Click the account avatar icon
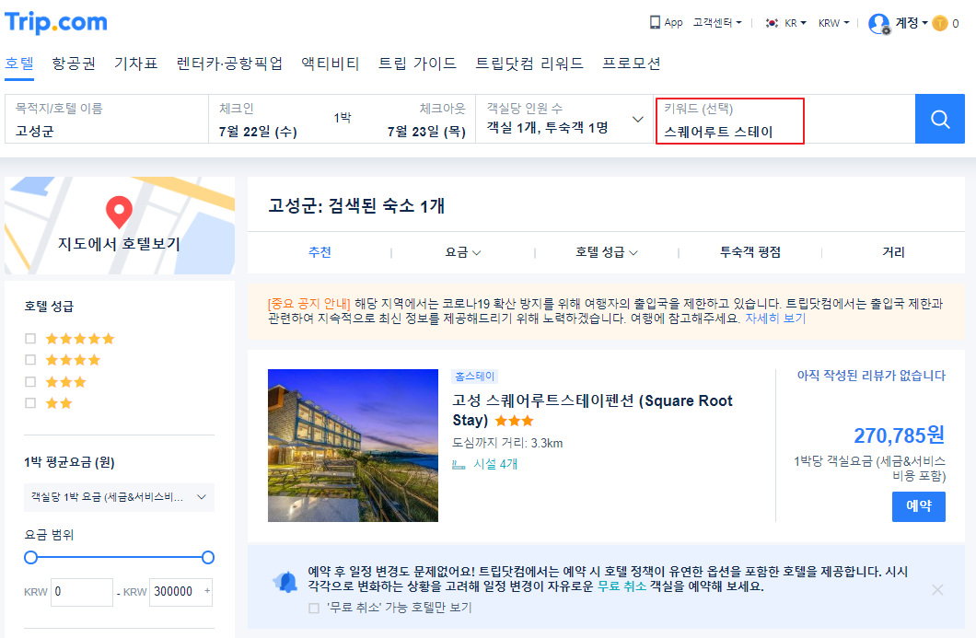This screenshot has height=638, width=976. coord(879,24)
